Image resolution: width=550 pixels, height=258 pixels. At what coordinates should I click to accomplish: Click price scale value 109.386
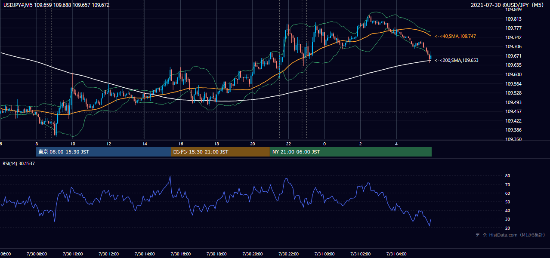tap(513, 130)
